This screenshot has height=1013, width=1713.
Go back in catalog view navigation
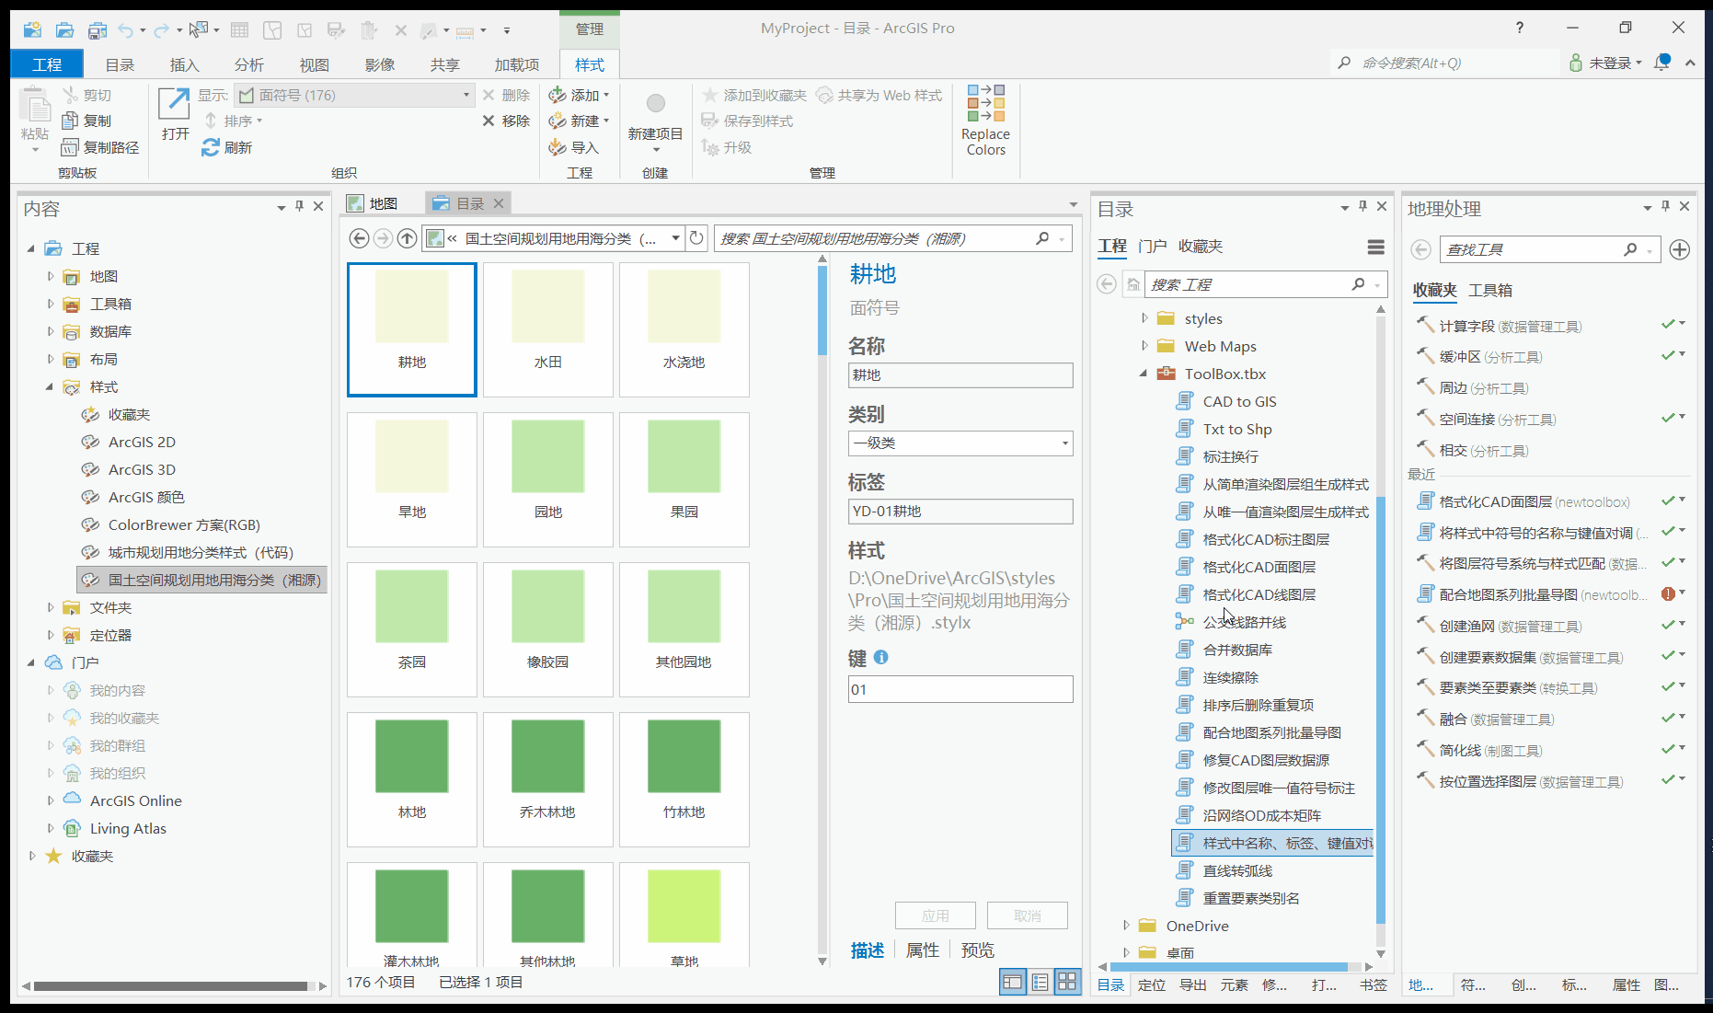coord(360,238)
